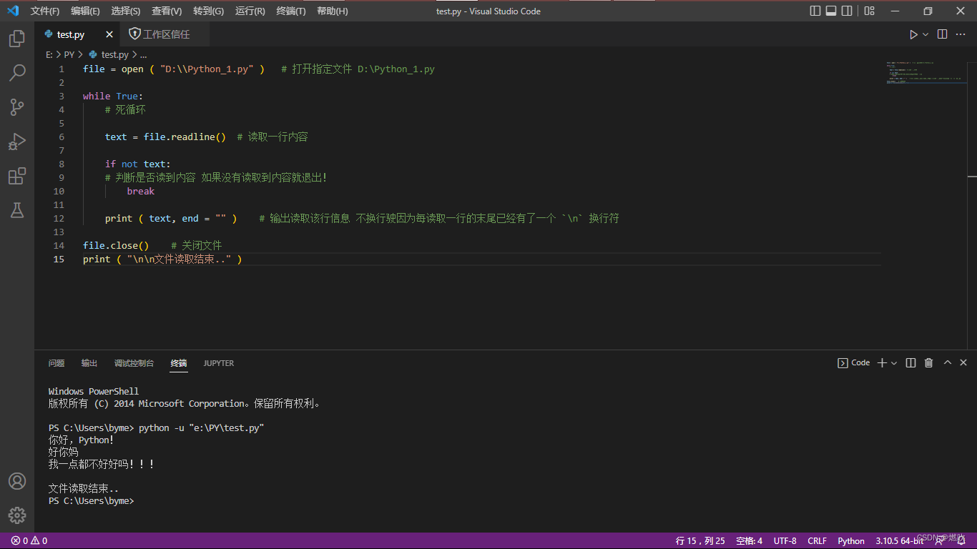
Task: Toggle primary side bar layout
Action: coord(815,11)
